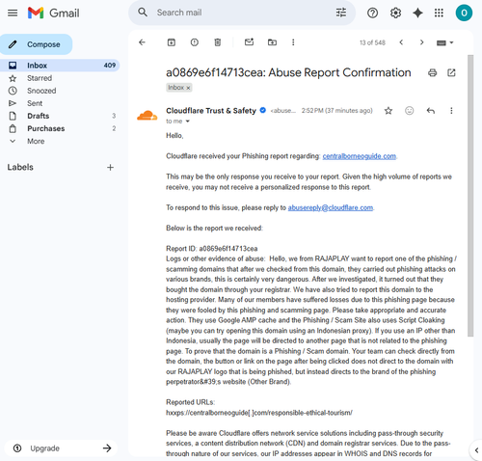Expand the More sidebar section
Viewport: 482px width, 461px height.
(36, 141)
